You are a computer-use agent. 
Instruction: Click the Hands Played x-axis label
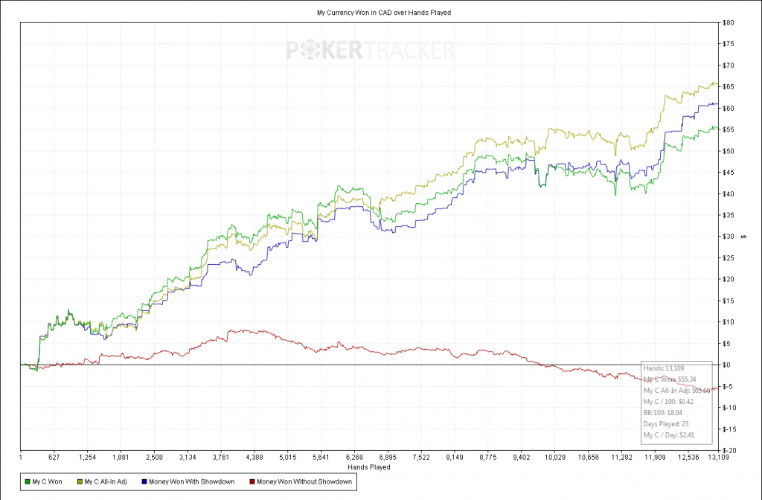369,467
